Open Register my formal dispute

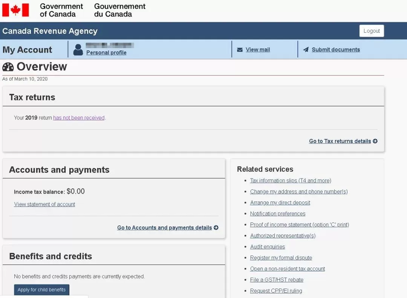click(281, 258)
